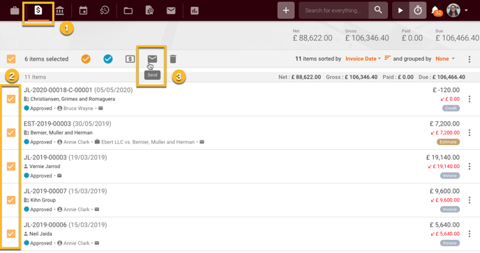The image size is (480, 253).
Task: Open three-dot menu for JL-2019-00006
Action: pyautogui.click(x=470, y=233)
